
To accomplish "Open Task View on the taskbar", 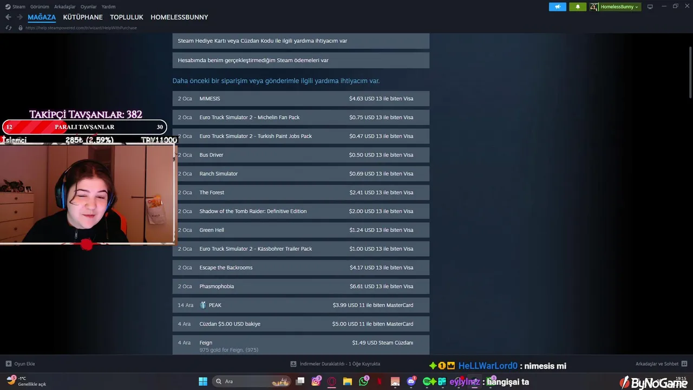I will point(300,381).
